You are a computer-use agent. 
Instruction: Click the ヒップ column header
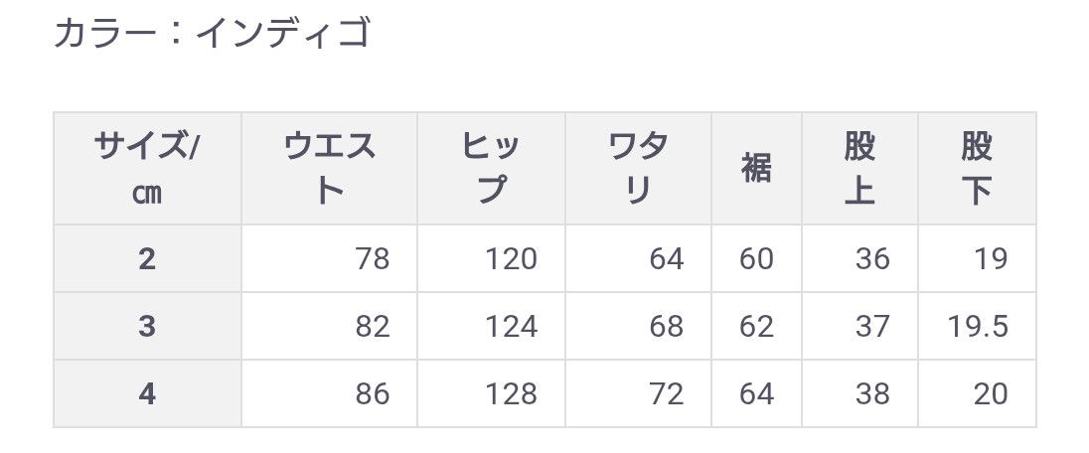pos(491,168)
